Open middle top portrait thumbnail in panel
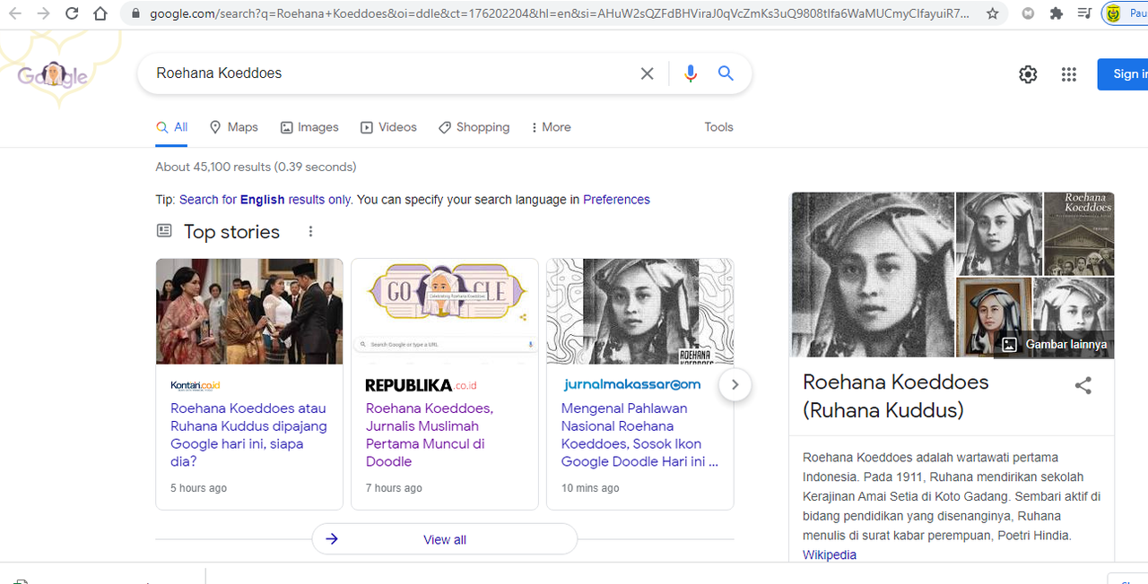Image resolution: width=1148 pixels, height=584 pixels. pos(999,233)
